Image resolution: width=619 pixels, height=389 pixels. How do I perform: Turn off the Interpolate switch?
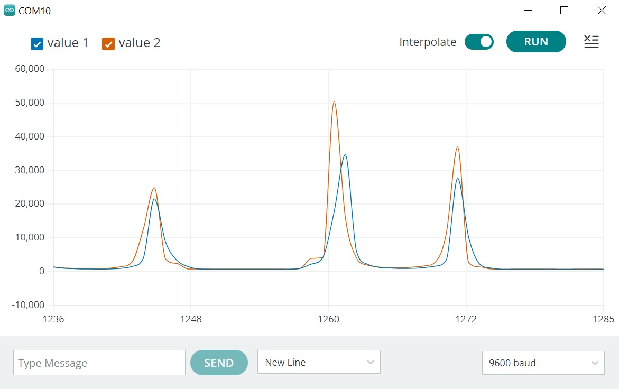479,42
